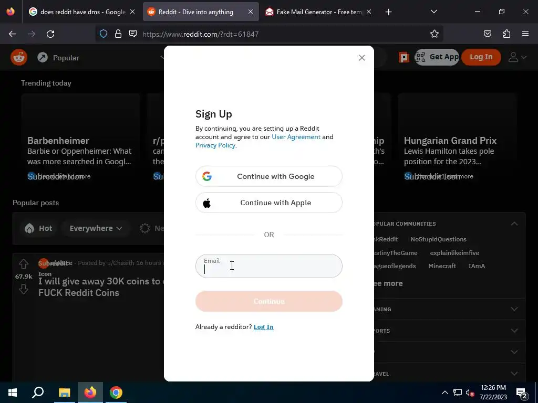Show hidden system tray icons
The image size is (538, 403).
click(444, 393)
